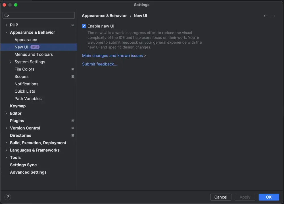Click the icon beside Plugins
This screenshot has height=204, width=284.
[73, 121]
